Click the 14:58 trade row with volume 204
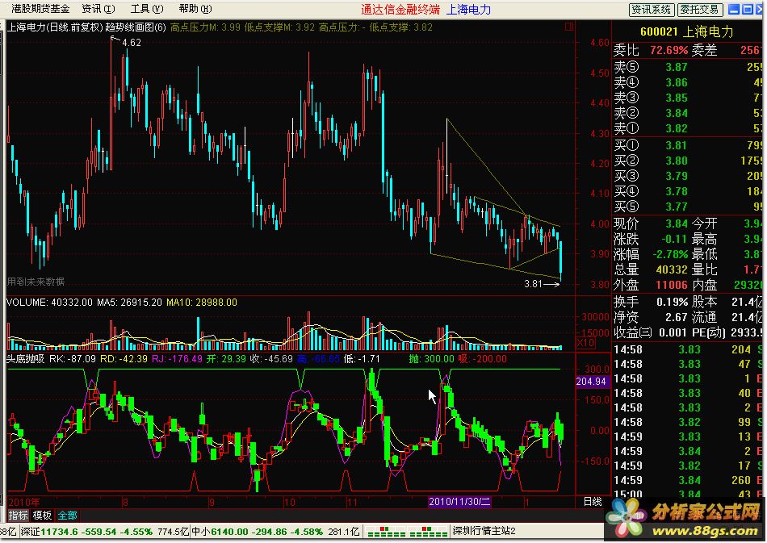 pos(689,349)
